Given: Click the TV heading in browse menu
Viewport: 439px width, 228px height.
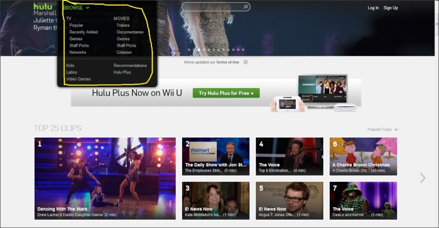Looking at the screenshot, I should click(x=69, y=19).
